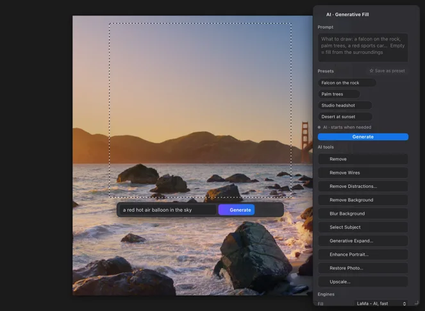This screenshot has height=311, width=425.
Task: Open the LaMa - AI, fast Fill engine dropdown
Action: pos(381,303)
